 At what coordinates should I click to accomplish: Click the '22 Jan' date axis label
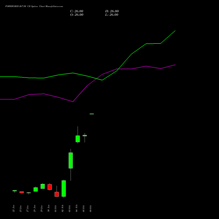(14, 208)
